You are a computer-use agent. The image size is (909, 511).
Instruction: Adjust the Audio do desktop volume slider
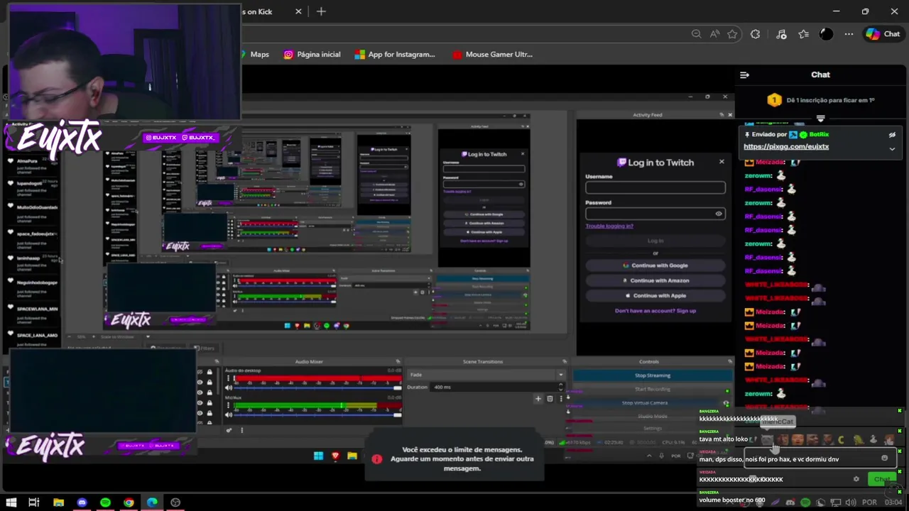pyautogui.click(x=317, y=388)
